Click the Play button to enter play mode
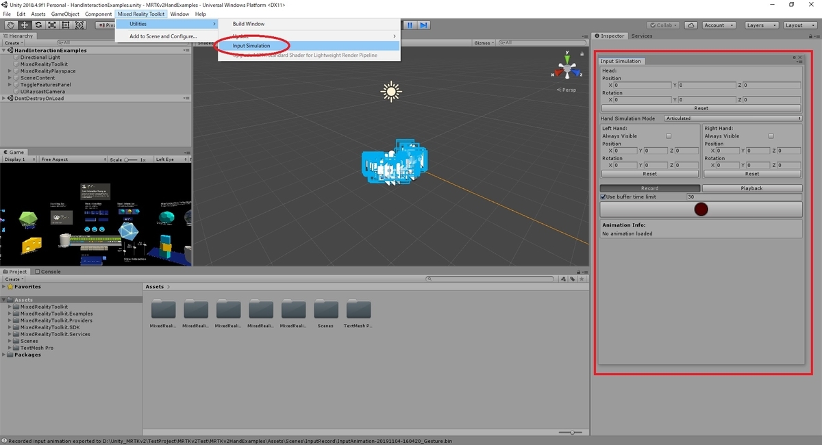The width and height of the screenshot is (822, 445). coord(396,25)
